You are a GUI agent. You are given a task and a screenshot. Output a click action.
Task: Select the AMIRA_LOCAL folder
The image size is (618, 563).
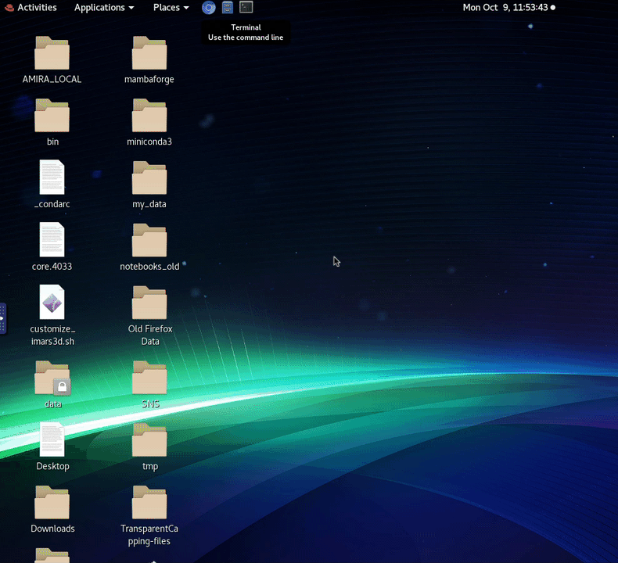point(52,53)
